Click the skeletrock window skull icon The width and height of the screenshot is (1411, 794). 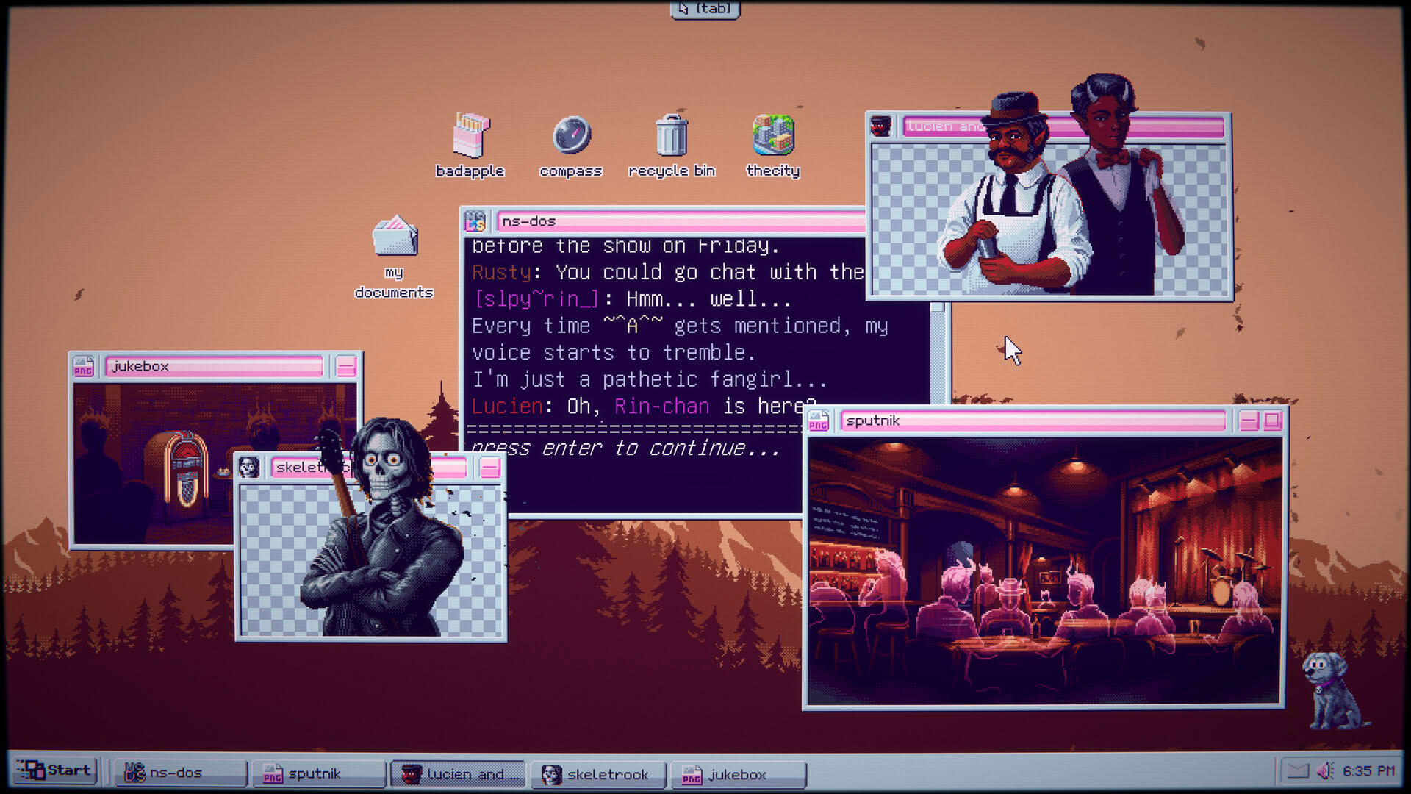249,467
